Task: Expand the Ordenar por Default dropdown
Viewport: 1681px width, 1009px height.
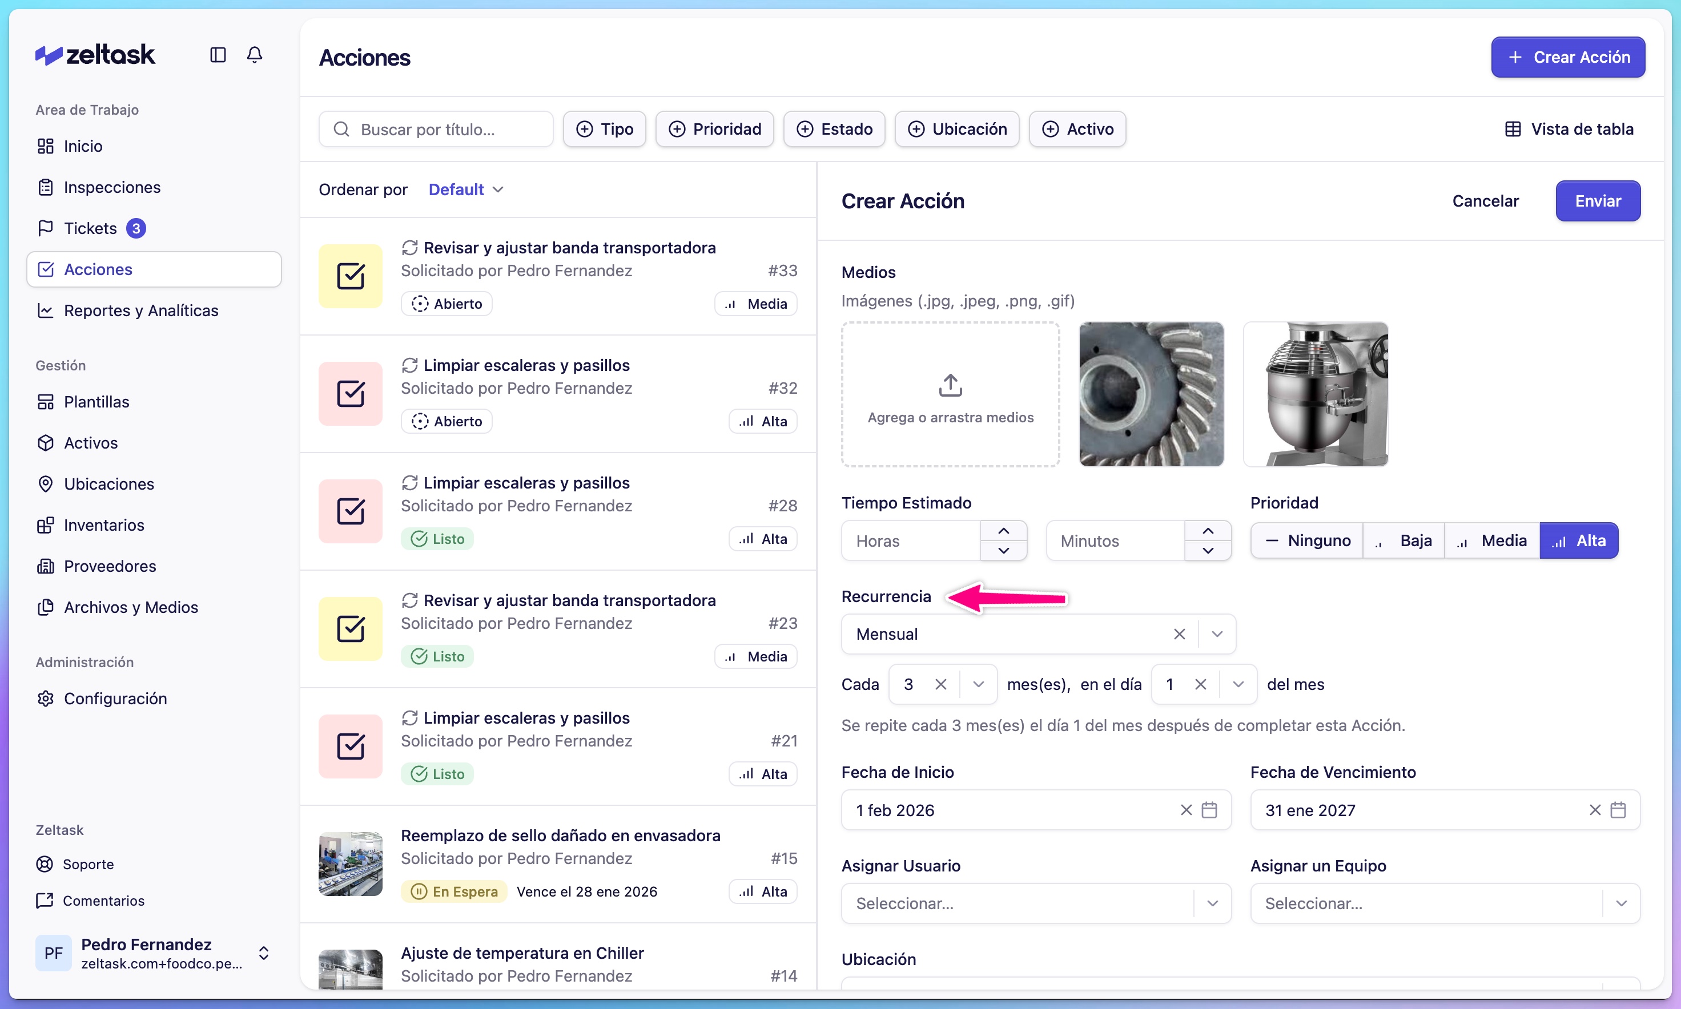Action: [x=465, y=189]
